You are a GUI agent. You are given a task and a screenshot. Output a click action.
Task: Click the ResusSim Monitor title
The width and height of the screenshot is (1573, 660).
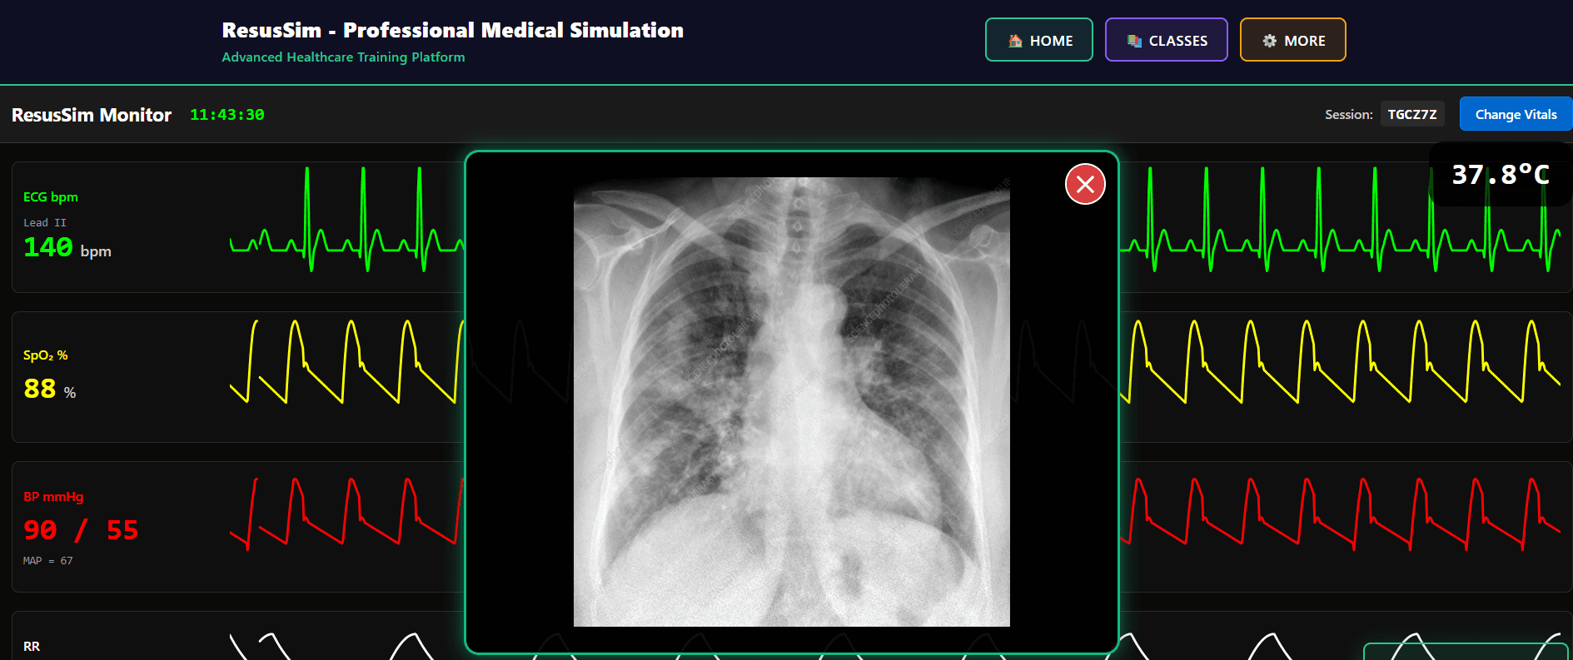pos(92,115)
